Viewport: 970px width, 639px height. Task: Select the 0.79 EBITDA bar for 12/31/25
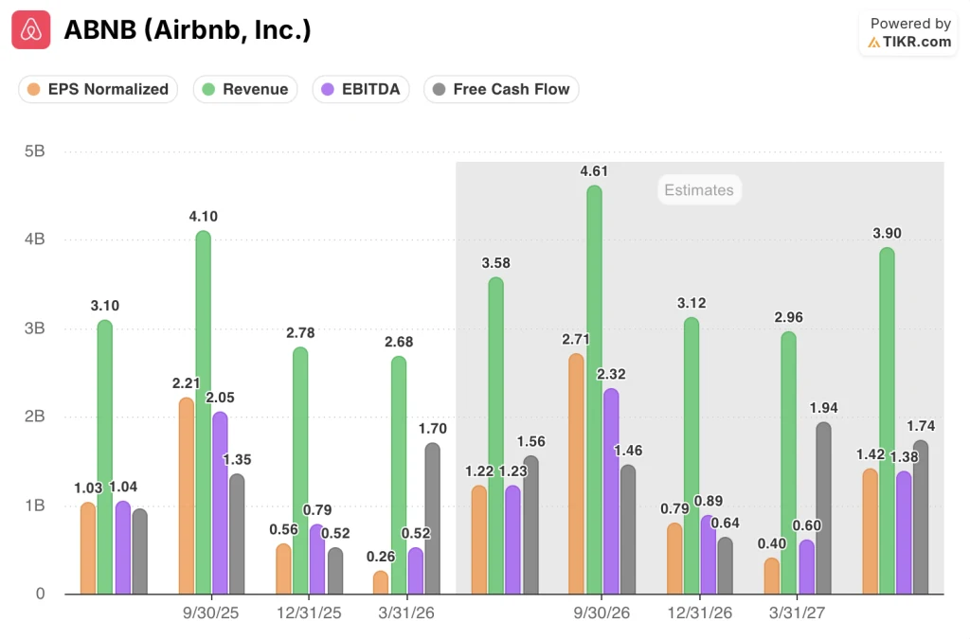point(317,559)
